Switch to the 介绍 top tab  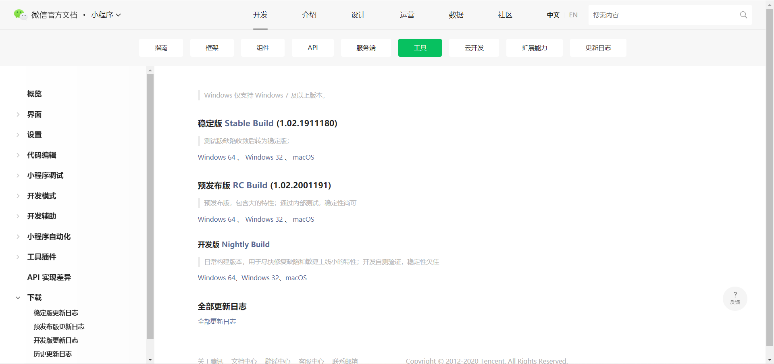[x=309, y=15]
